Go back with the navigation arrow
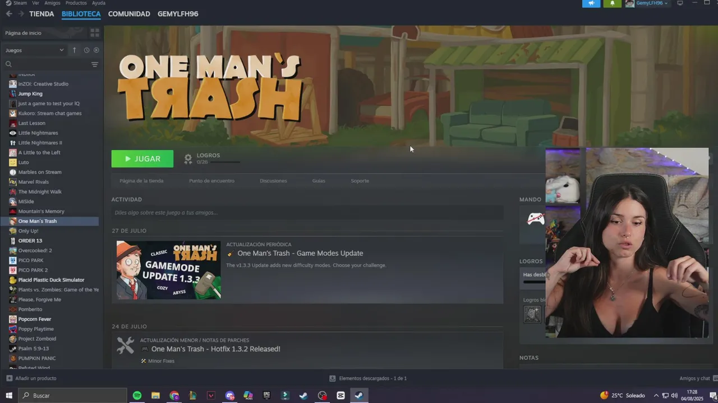 point(9,13)
